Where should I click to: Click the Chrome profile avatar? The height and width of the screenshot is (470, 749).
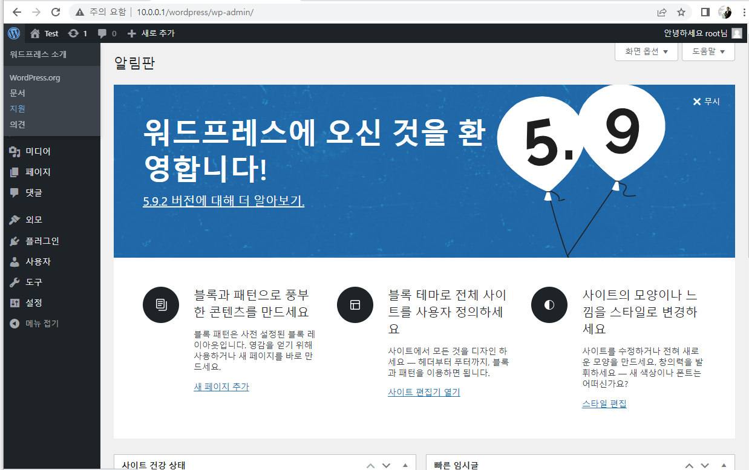[724, 12]
